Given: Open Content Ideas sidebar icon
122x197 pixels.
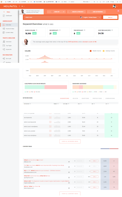Looking at the screenshot, I should click(4, 32).
